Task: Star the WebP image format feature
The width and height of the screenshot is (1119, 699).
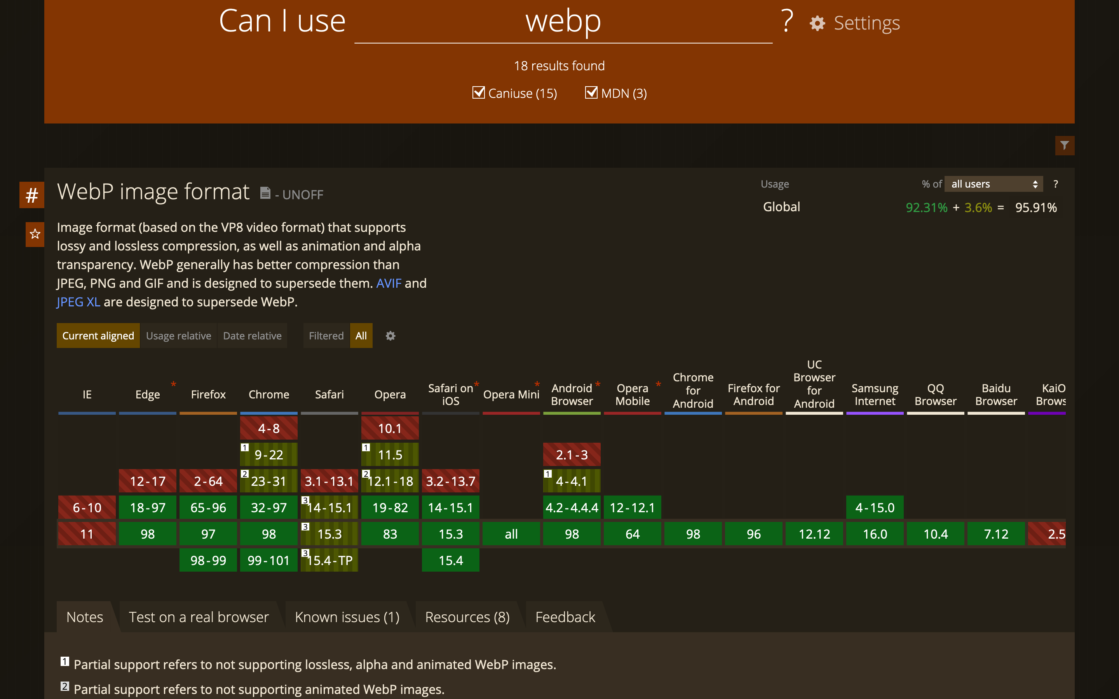Action: pos(35,234)
